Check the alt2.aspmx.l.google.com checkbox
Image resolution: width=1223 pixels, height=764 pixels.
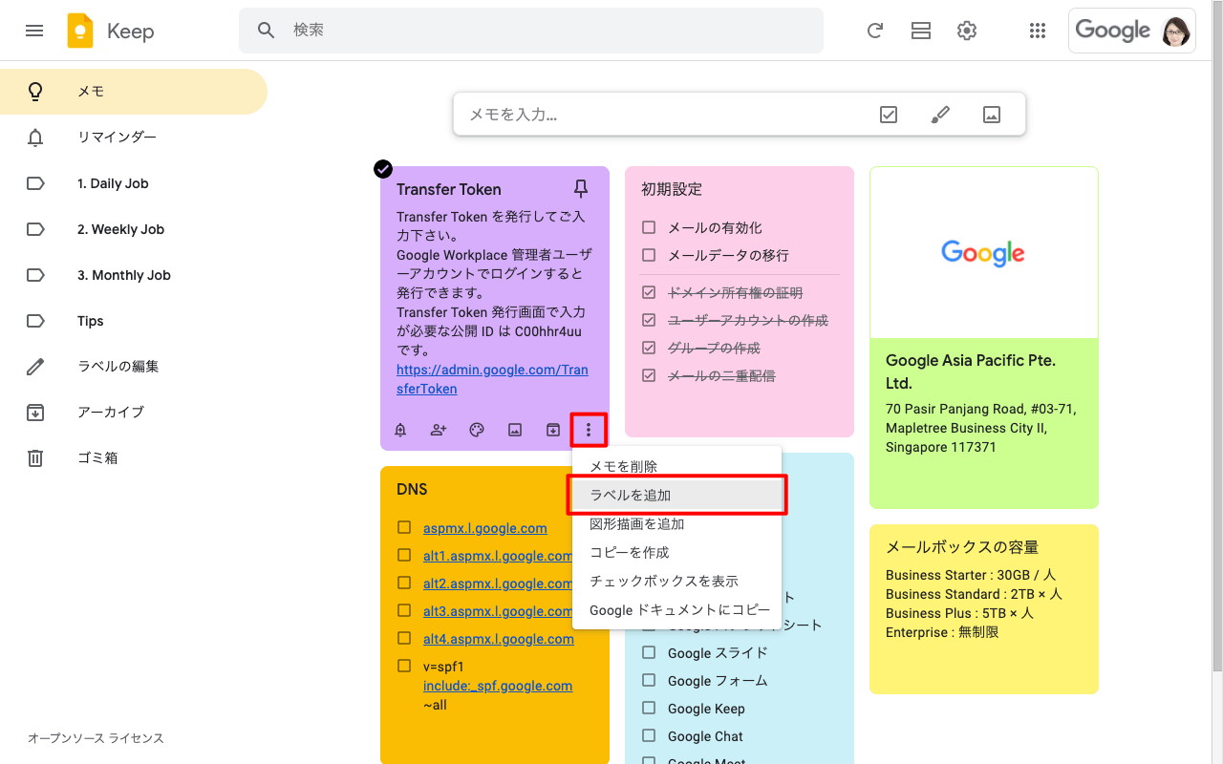tap(404, 583)
